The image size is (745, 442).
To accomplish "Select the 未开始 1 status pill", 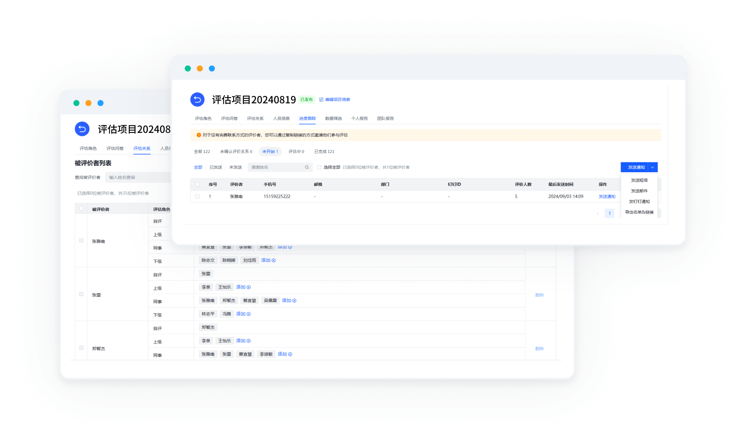I will click(x=270, y=152).
